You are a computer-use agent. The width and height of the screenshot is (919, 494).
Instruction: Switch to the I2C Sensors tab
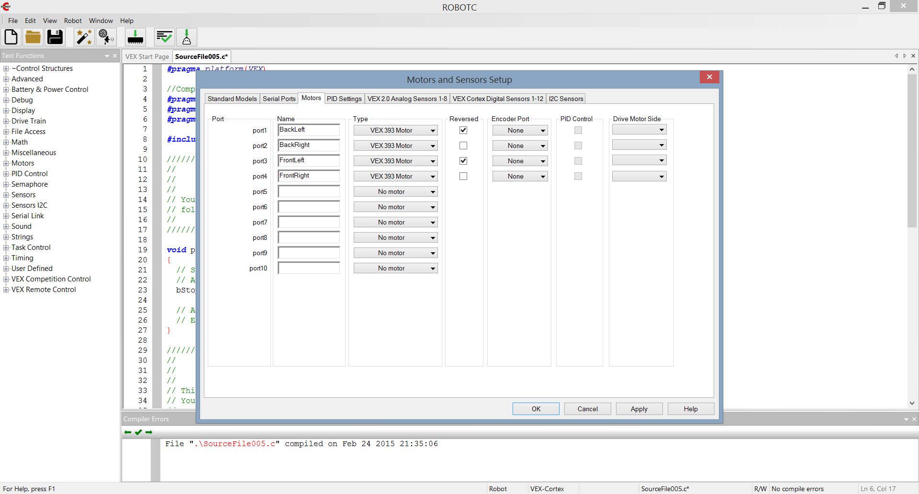[x=566, y=99]
